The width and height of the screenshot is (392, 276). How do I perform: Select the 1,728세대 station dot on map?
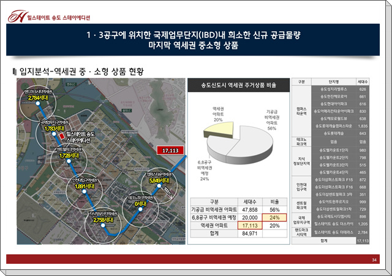coord(69,161)
